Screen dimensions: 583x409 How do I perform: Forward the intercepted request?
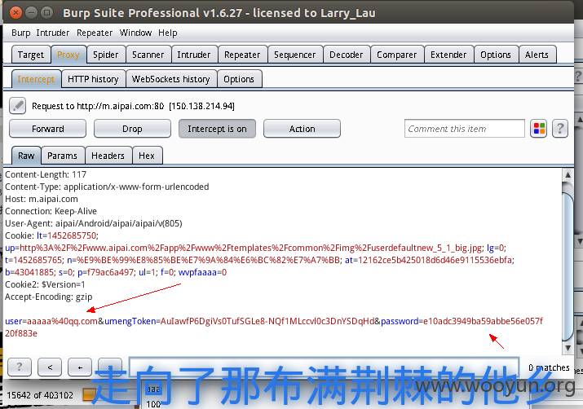point(47,129)
